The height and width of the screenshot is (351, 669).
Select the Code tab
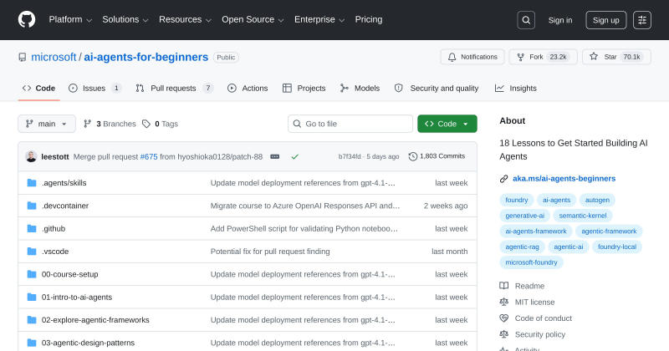[x=38, y=89]
